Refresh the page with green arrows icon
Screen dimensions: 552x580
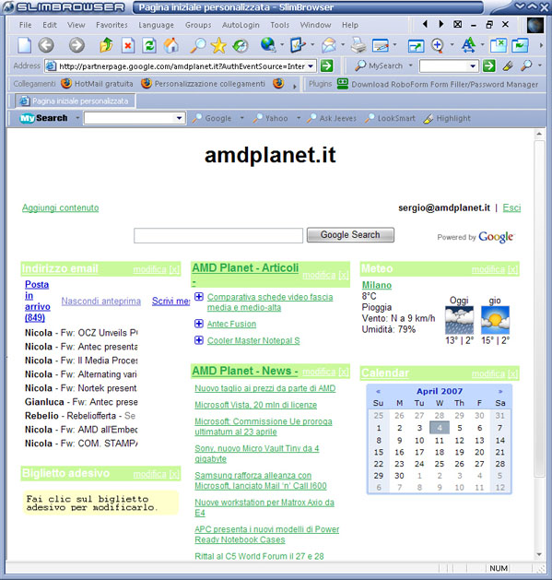(149, 45)
